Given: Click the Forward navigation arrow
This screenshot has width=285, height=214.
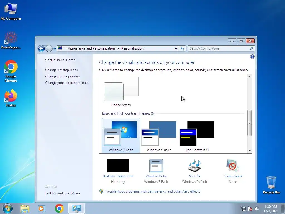Looking at the screenshot, I should (x=49, y=48).
